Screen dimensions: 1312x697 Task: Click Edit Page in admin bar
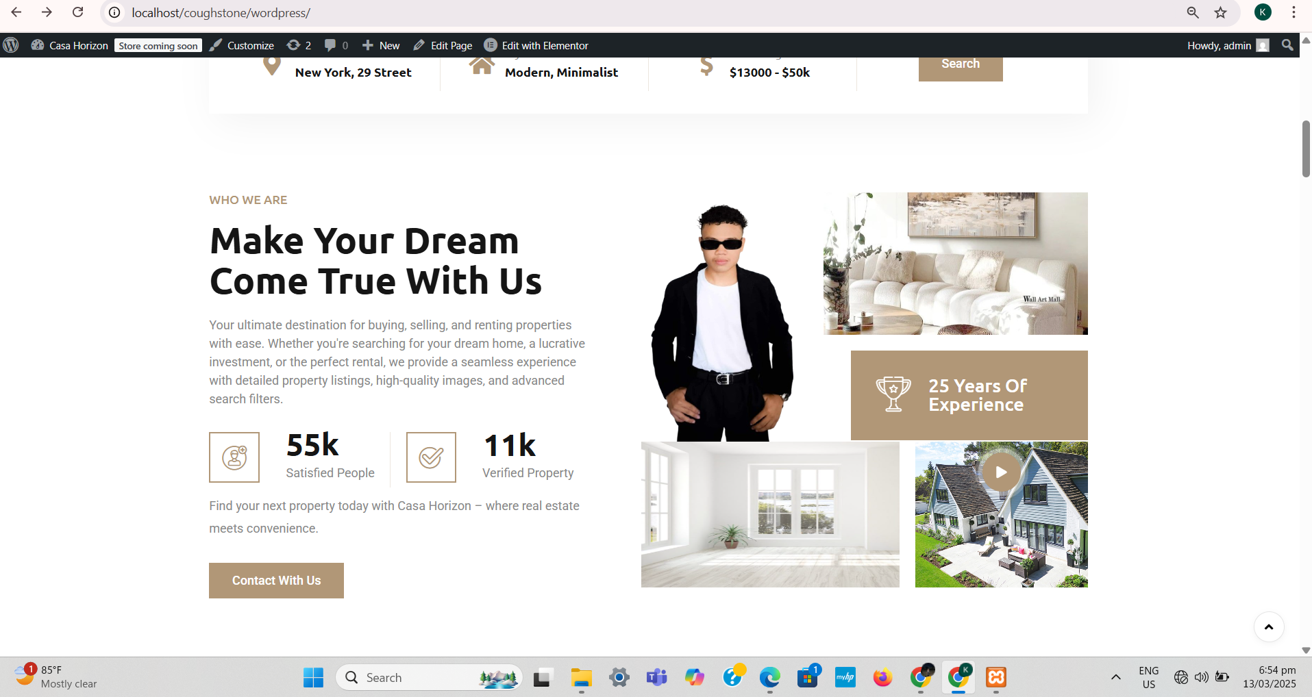click(x=443, y=45)
